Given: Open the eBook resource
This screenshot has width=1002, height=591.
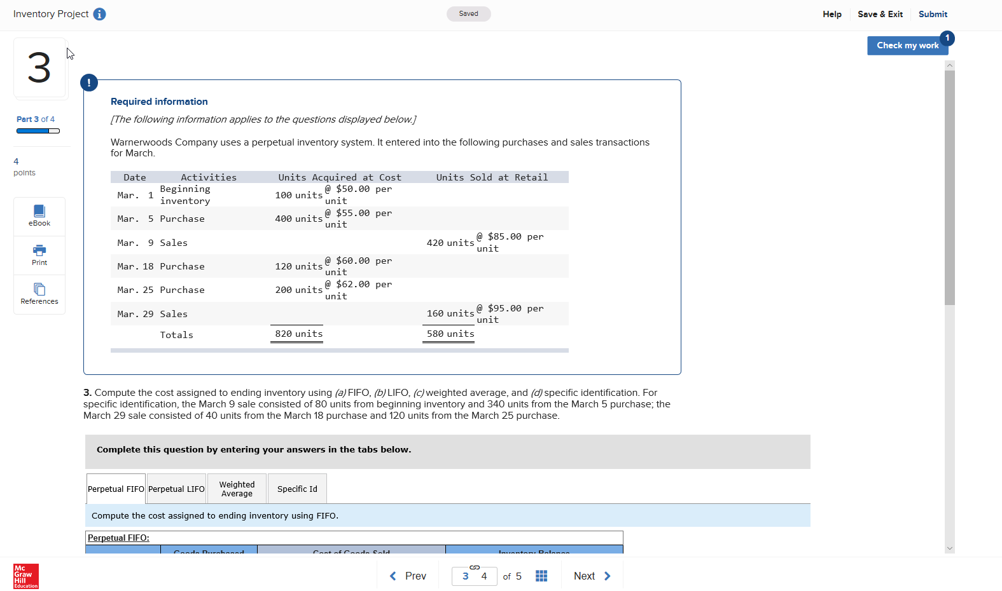Looking at the screenshot, I should 39,216.
